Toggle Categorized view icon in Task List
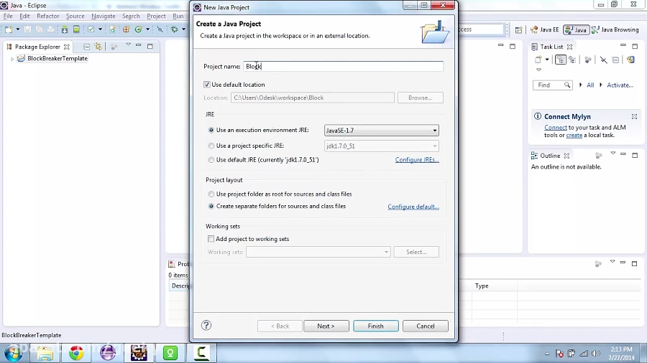Viewport: 647px width, 363px height. 560,60
